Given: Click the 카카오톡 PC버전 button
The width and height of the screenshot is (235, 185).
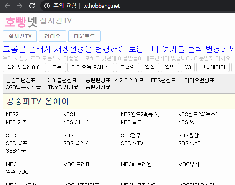Looking at the screenshot, I should point(91,68).
